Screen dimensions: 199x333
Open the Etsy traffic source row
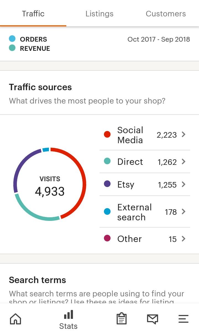145,184
